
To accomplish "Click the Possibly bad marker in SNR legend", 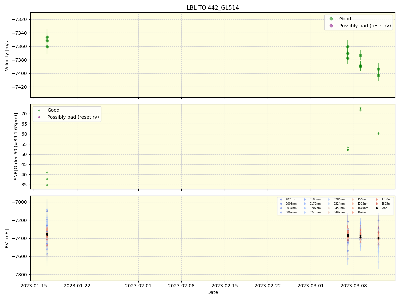I will 39,117.
